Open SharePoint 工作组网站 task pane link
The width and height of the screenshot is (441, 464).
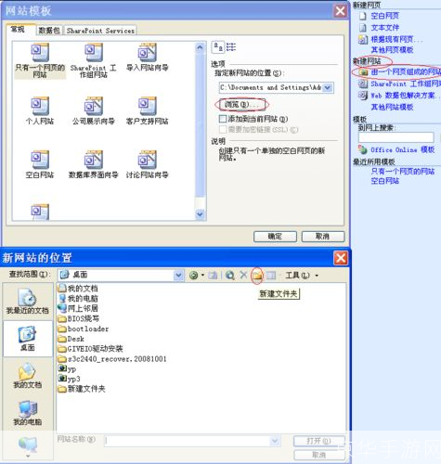pos(406,84)
